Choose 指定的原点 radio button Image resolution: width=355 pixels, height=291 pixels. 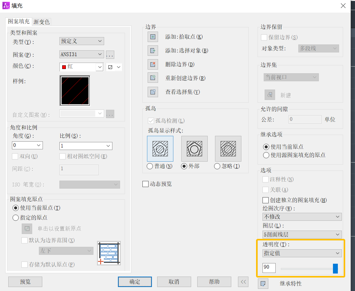click(16, 218)
